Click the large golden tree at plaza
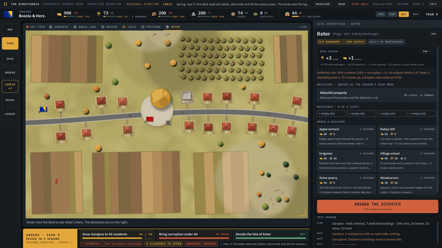This screenshot has height=248, width=442. 160,98
